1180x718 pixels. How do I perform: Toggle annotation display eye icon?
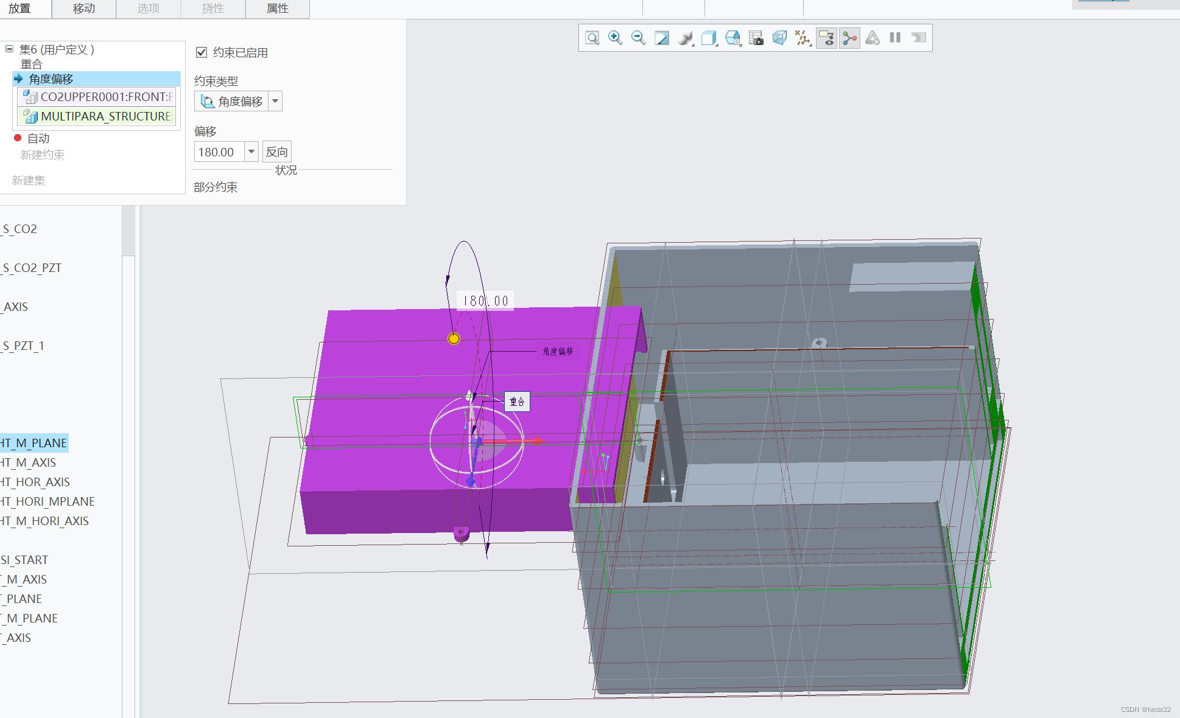(826, 38)
